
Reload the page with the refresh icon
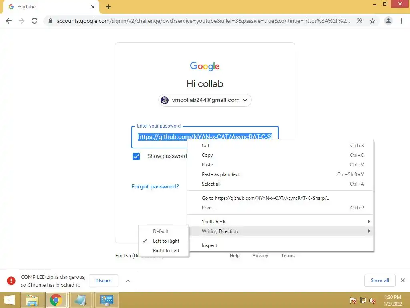34,21
